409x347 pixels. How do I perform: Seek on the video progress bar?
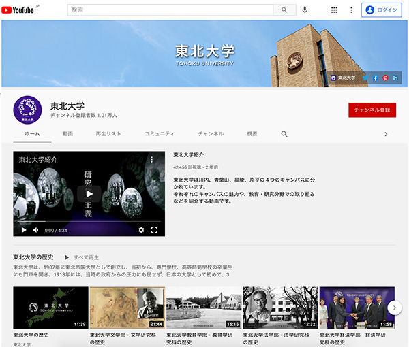(89, 222)
